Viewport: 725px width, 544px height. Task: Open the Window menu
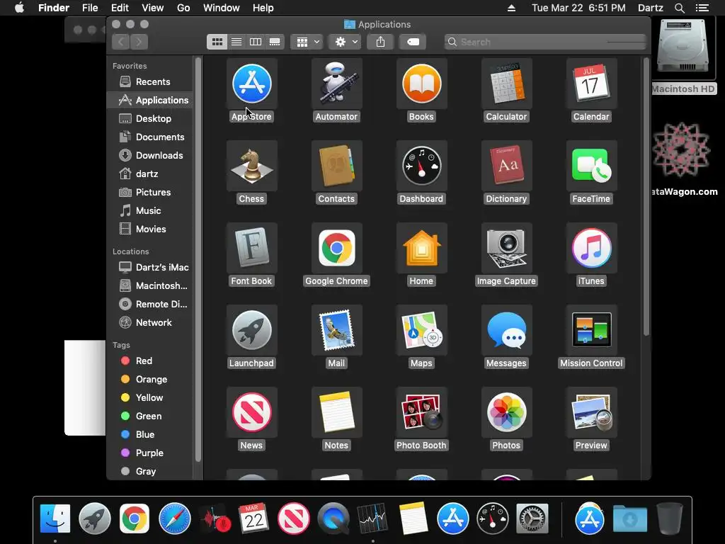click(222, 8)
